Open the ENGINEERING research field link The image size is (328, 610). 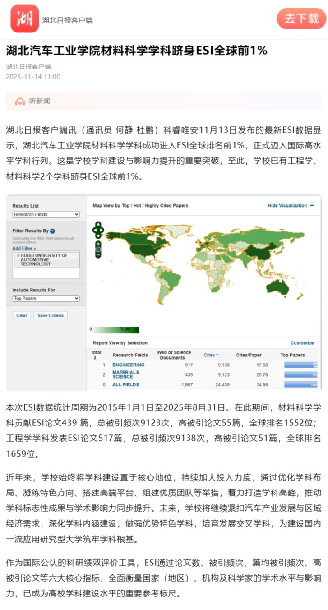pyautogui.click(x=128, y=365)
